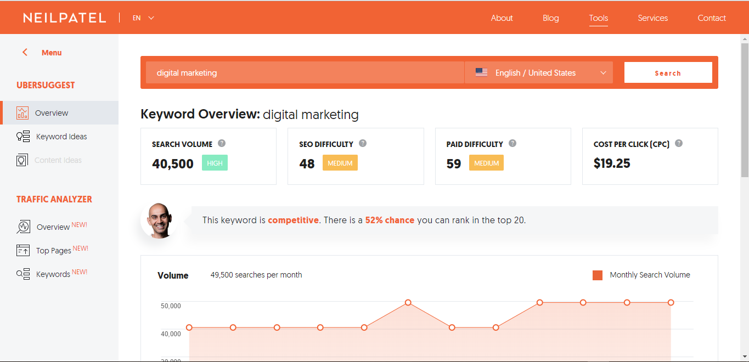Open the Overview chart icon under Ubersuggest
749x362 pixels.
[22, 113]
